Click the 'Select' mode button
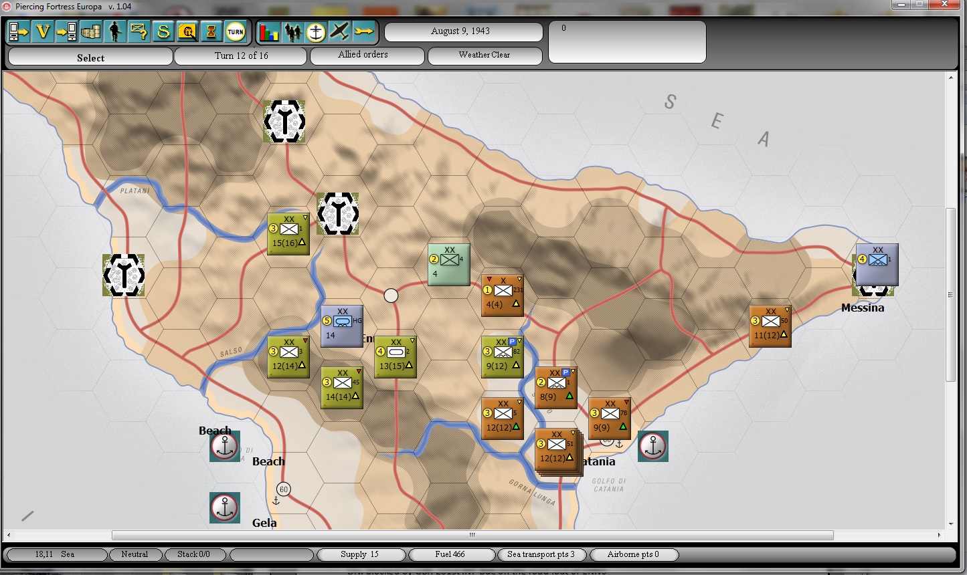The height and width of the screenshot is (575, 967). 90,57
